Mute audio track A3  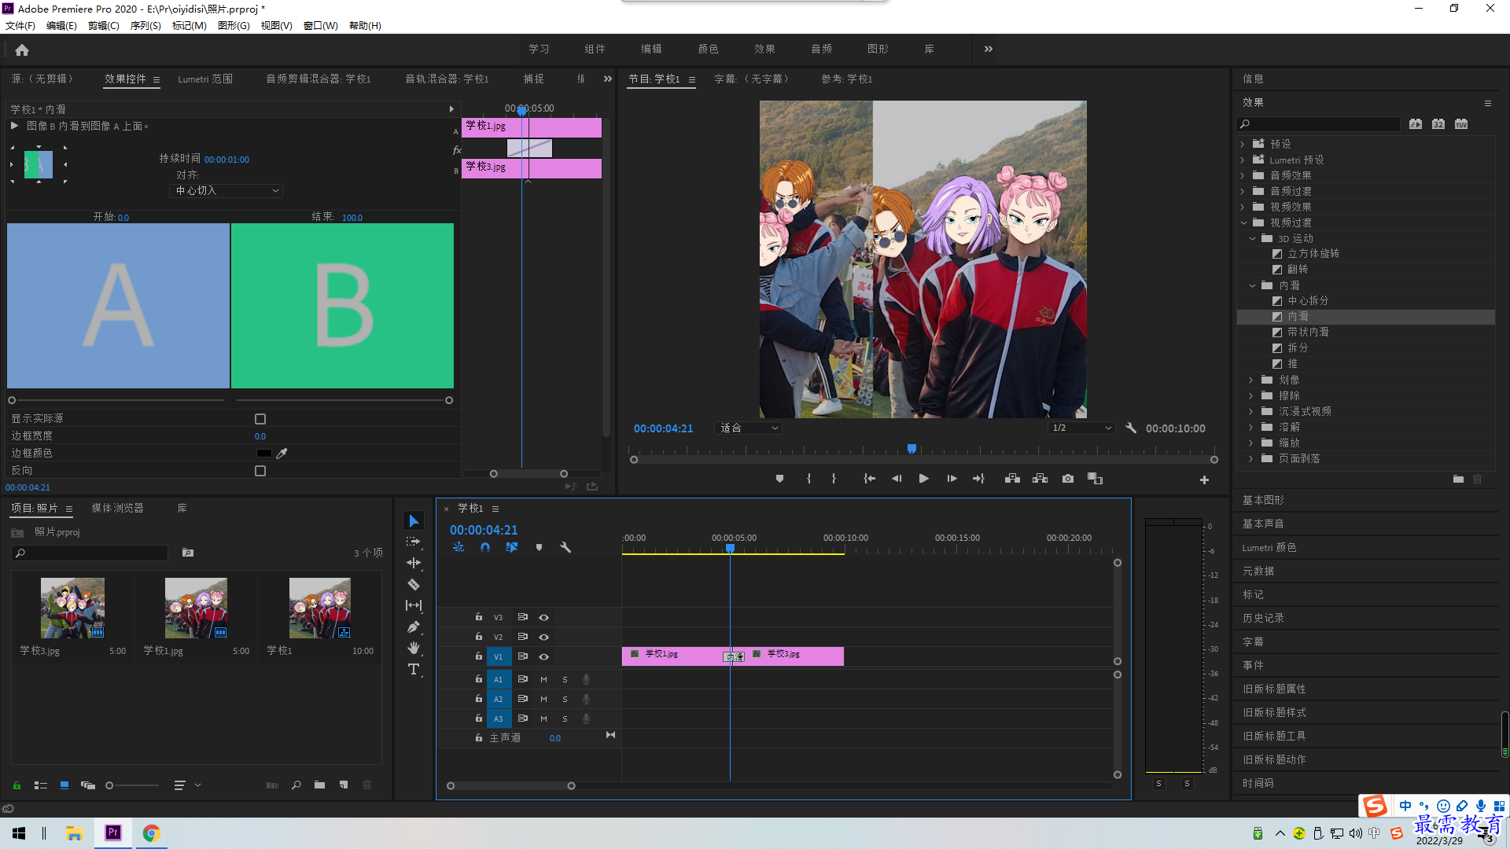[x=543, y=719]
